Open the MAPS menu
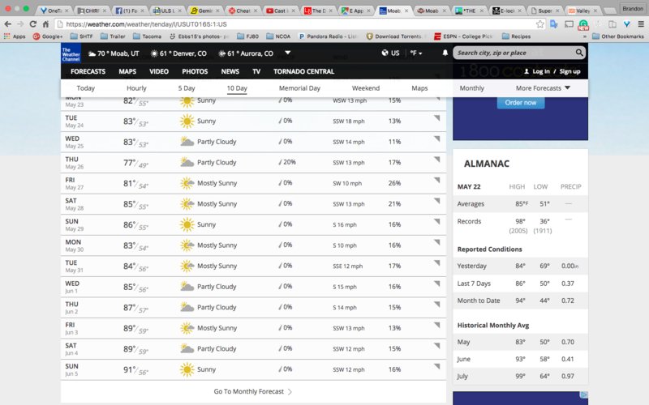Image resolution: width=649 pixels, height=405 pixels. [127, 71]
